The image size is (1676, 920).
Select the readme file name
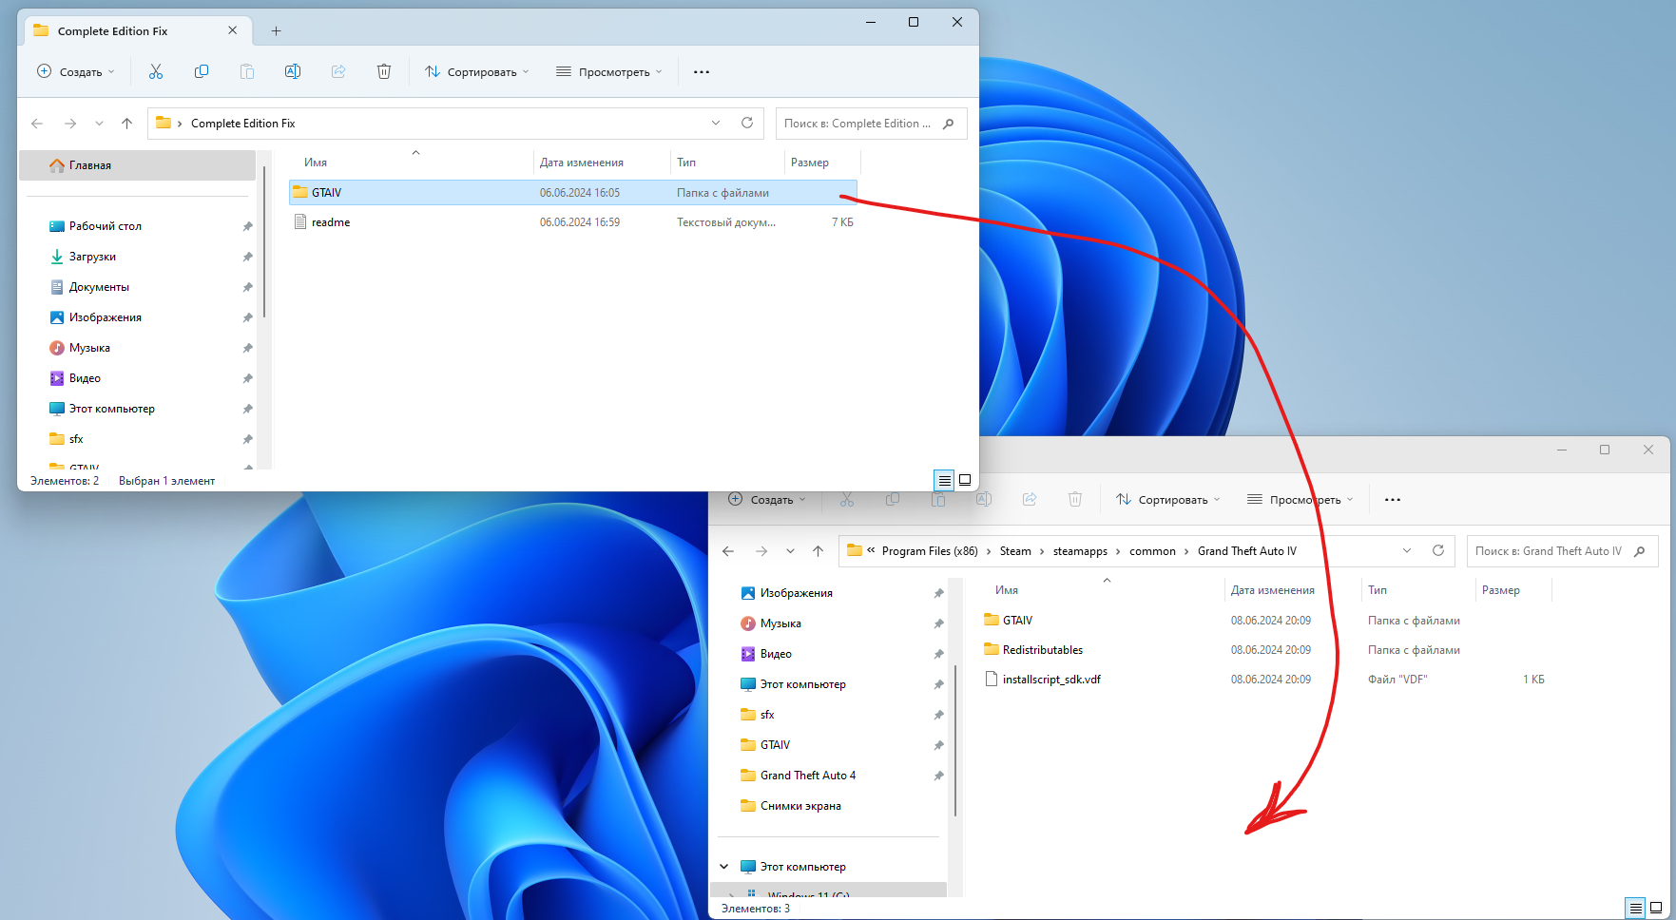331,222
